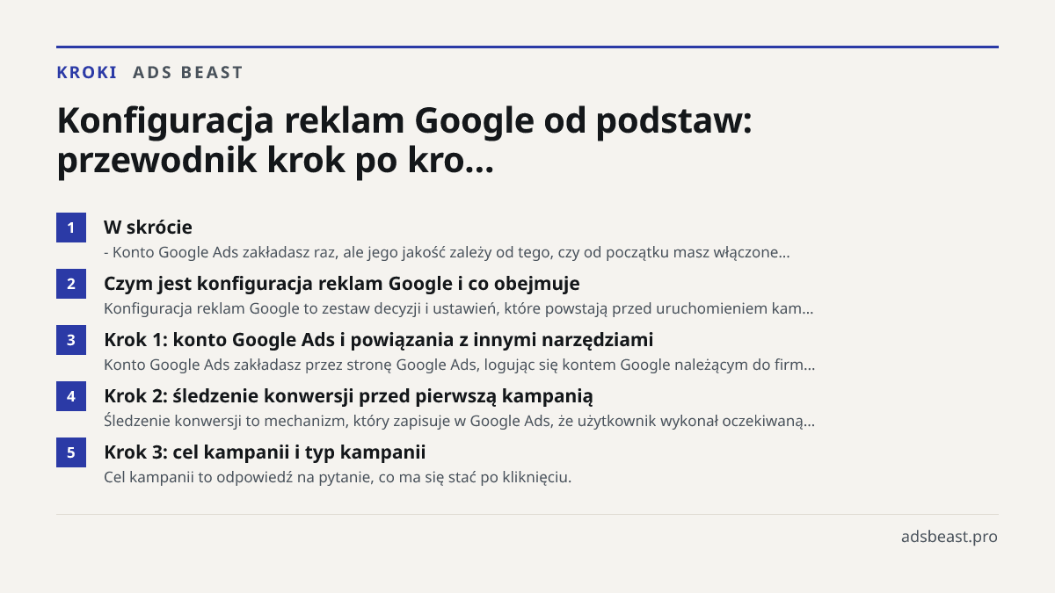
Task: Click the text 'Cel kampanii to odpowiedź na pytanie'
Action: (x=236, y=478)
